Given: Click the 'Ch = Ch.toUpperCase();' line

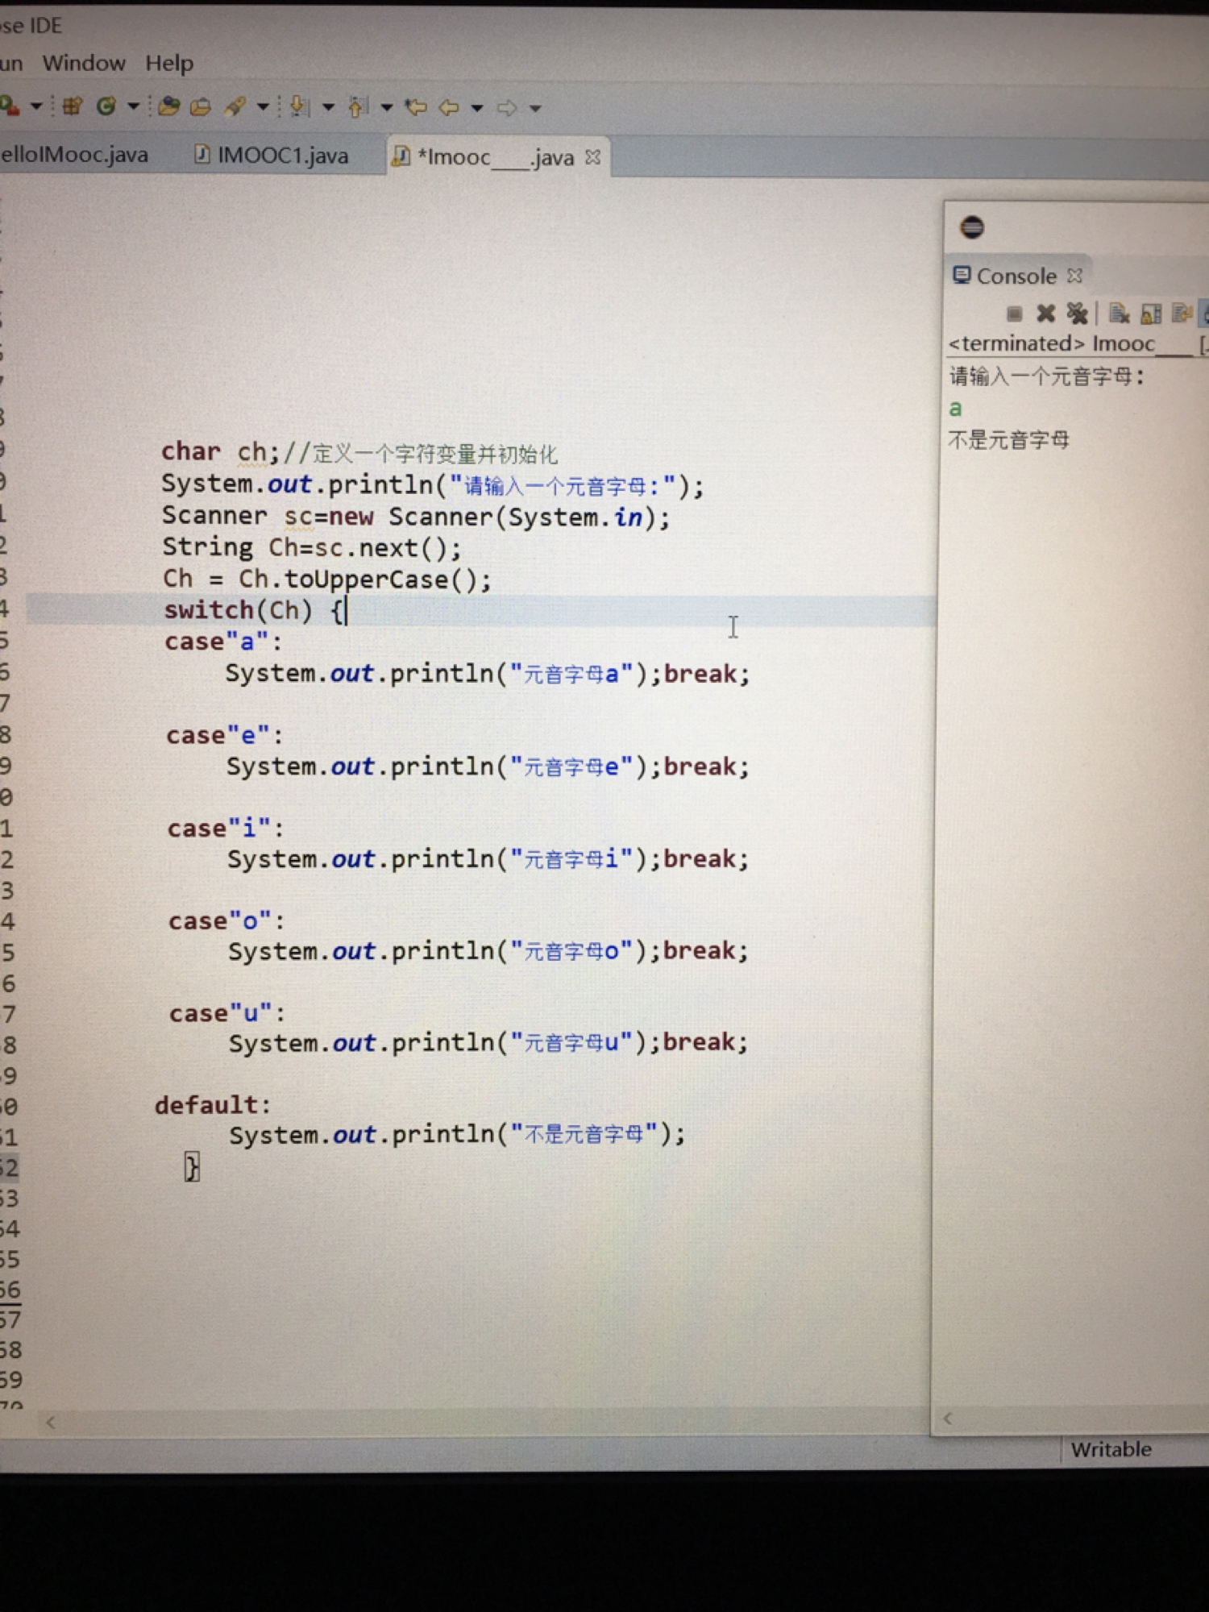Looking at the screenshot, I should tap(326, 580).
